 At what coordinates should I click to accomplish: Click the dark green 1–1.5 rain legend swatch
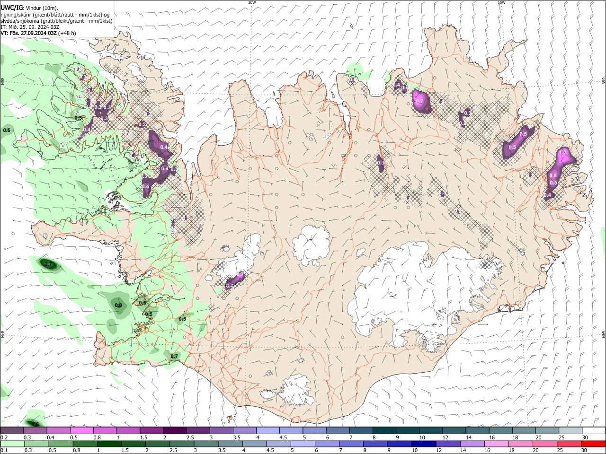(x=109, y=444)
